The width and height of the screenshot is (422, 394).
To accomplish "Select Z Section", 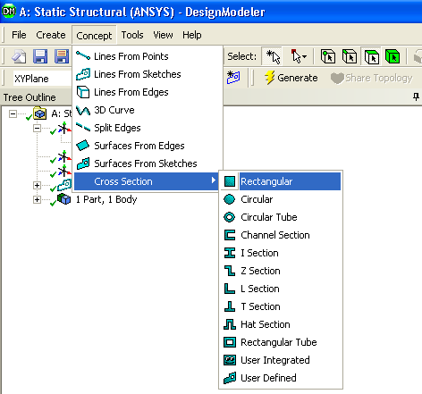I will pos(281,271).
